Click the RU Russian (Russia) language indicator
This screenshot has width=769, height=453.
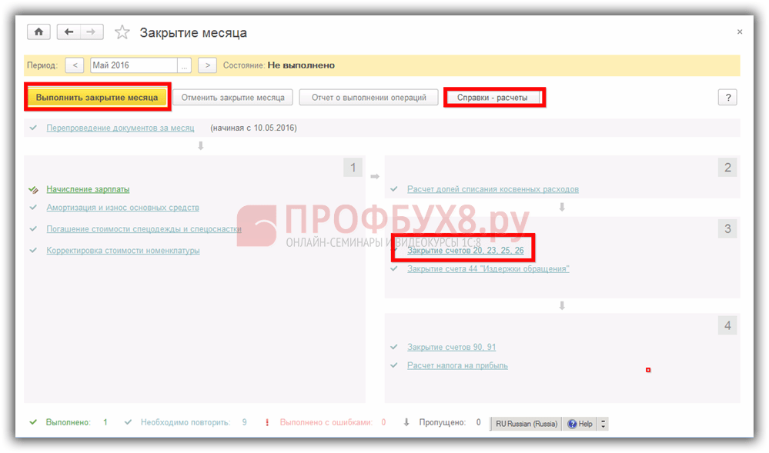point(527,424)
